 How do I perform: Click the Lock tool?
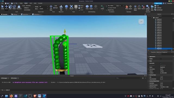coord(81,8)
